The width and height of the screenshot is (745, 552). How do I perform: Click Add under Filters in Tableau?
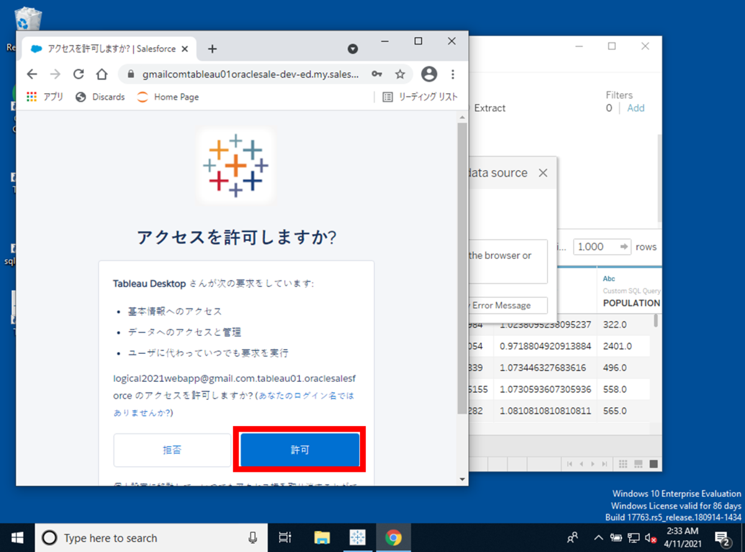click(636, 108)
